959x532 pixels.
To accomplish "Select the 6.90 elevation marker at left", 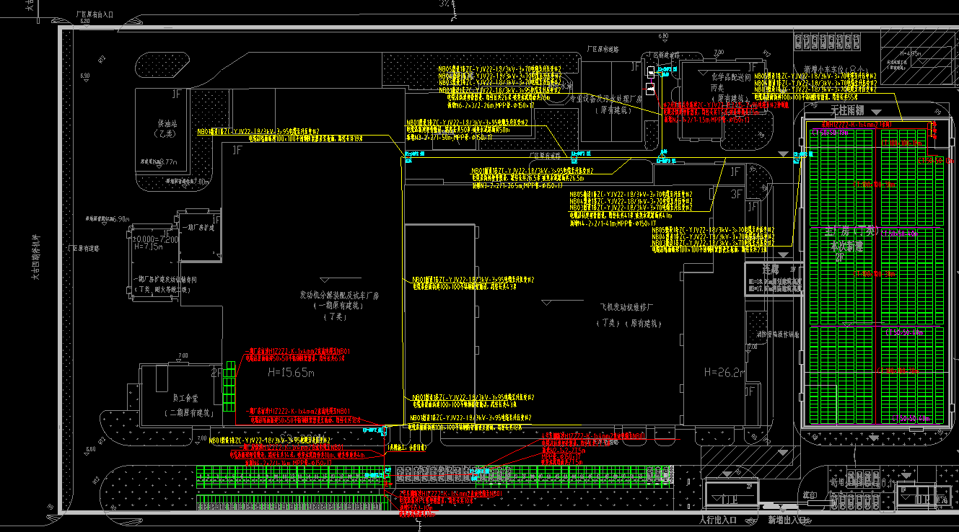I will coord(85,76).
